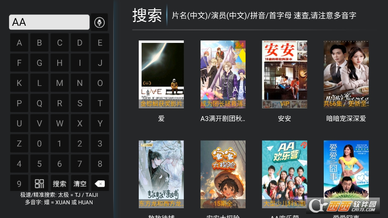Open the QR code scan icon
This screenshot has height=218, width=388.
39,184
